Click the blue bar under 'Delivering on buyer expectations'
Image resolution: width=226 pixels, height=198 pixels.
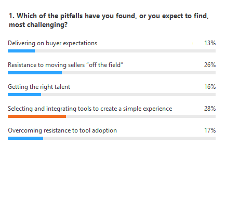click(21, 51)
